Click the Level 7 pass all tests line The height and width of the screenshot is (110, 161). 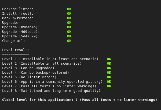click(x=49, y=86)
